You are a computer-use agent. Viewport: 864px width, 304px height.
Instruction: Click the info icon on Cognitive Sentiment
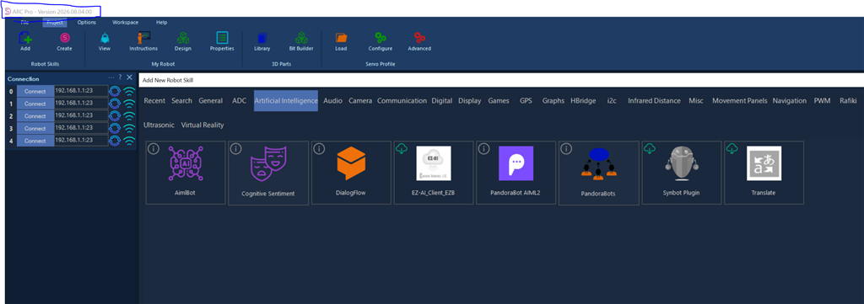[236, 148]
